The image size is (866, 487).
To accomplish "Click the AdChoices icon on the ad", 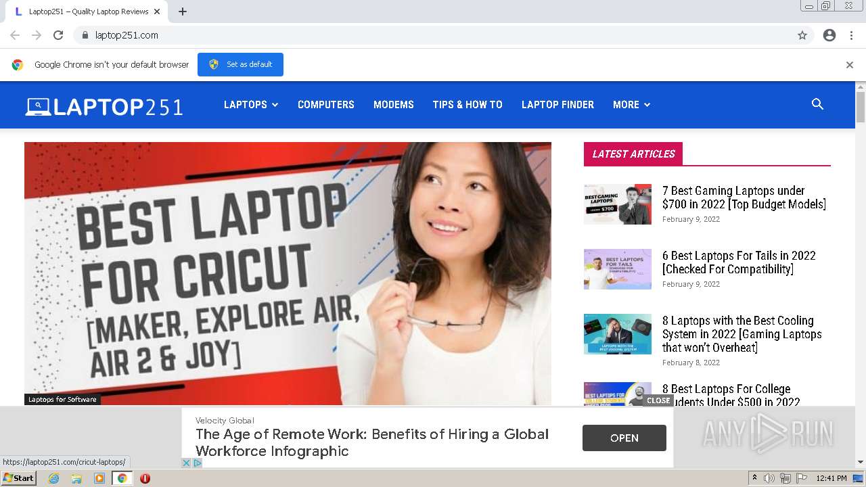I will pyautogui.click(x=198, y=463).
